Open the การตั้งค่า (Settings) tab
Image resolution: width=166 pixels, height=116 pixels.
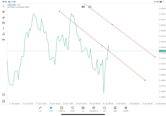point(126,109)
